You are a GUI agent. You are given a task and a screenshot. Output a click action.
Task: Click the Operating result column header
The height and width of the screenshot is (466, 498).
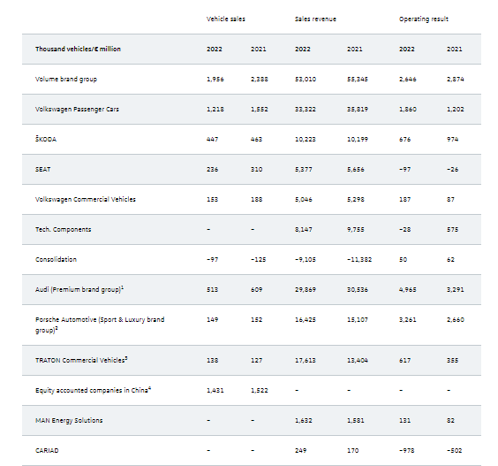[423, 19]
